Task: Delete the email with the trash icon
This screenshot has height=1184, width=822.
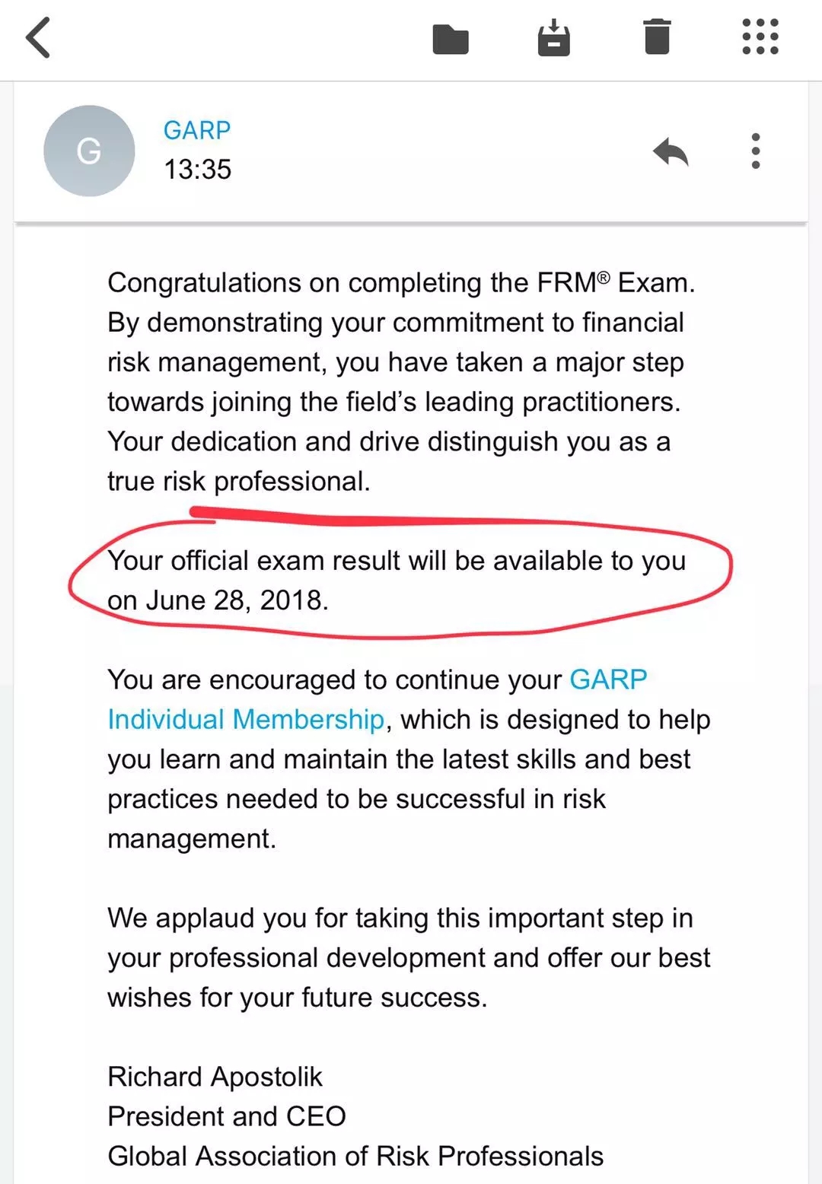Action: click(x=657, y=37)
